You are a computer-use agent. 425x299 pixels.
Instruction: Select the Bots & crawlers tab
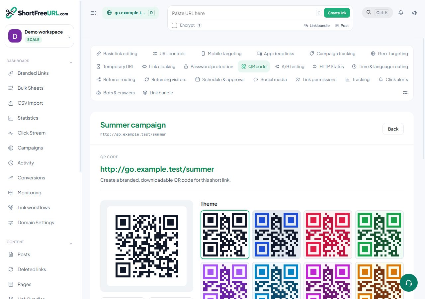click(x=115, y=93)
